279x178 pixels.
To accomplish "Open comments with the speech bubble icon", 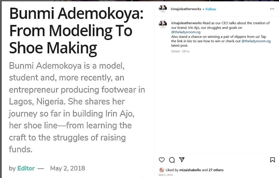I will 172,160.
